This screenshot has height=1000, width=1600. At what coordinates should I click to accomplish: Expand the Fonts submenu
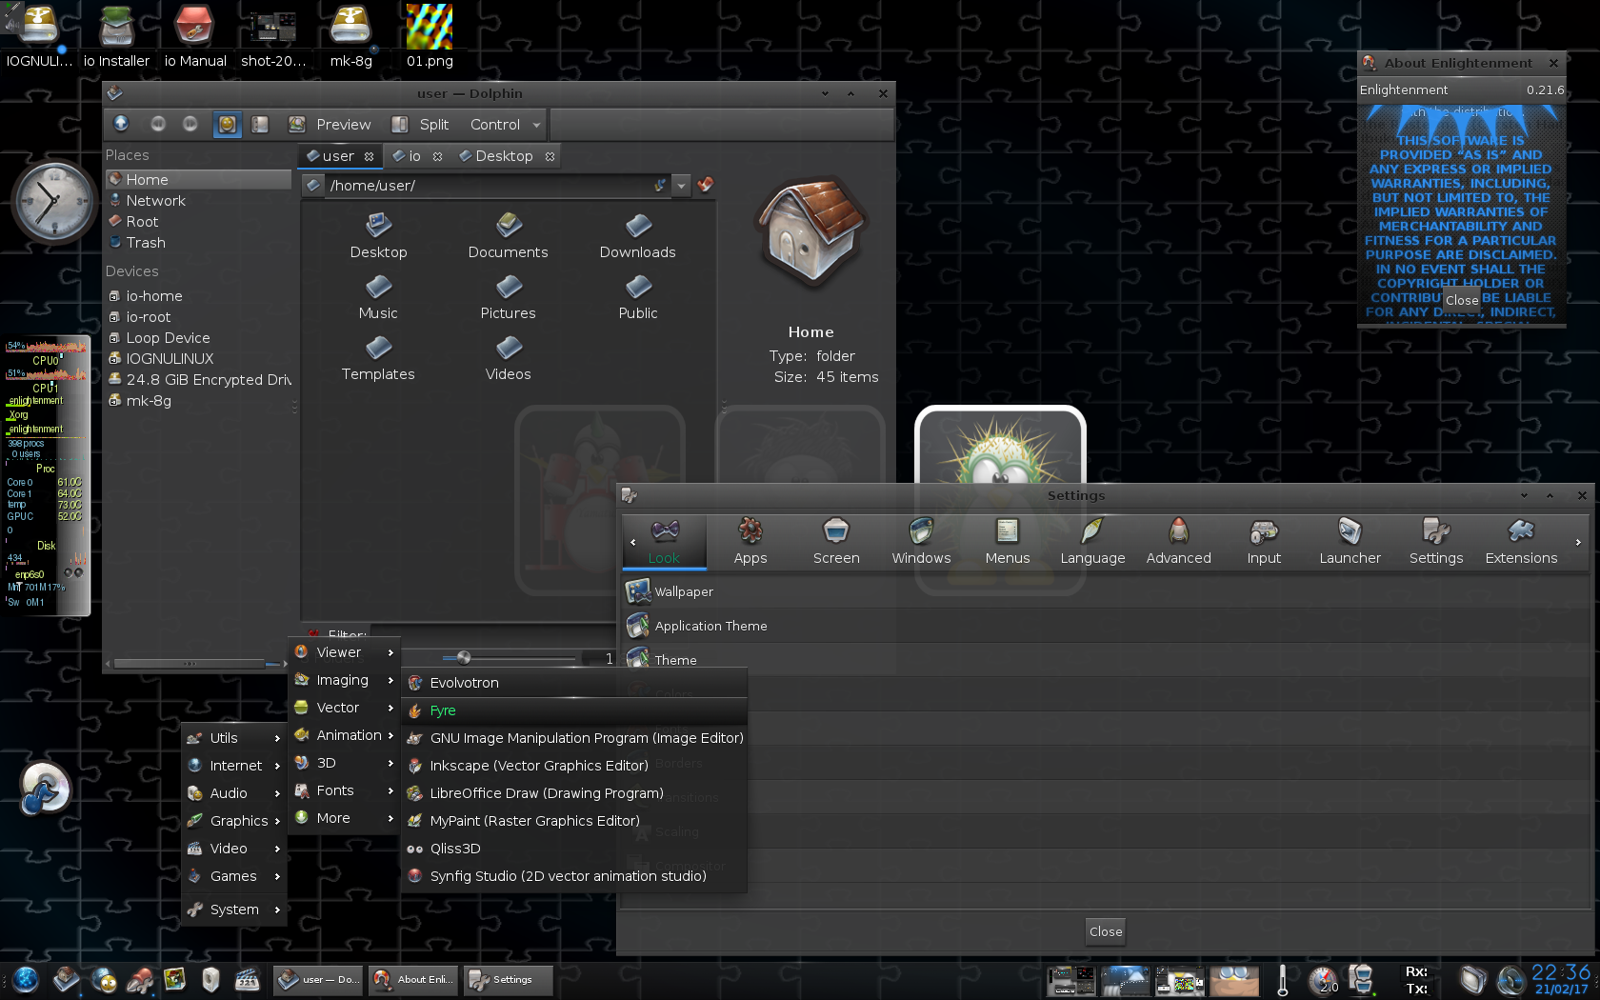point(344,790)
